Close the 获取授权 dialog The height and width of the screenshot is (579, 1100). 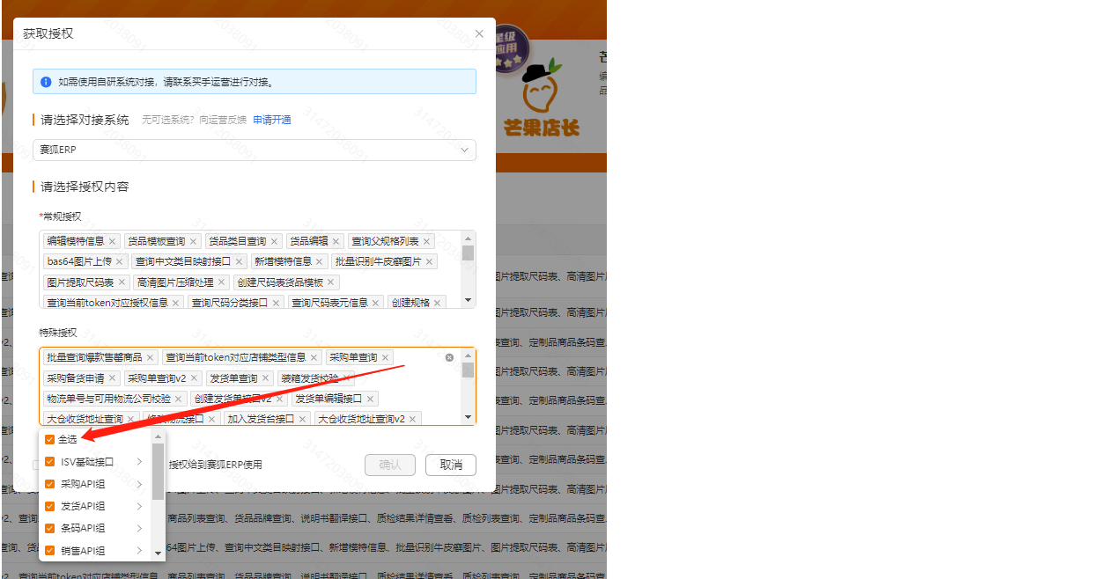click(x=479, y=33)
